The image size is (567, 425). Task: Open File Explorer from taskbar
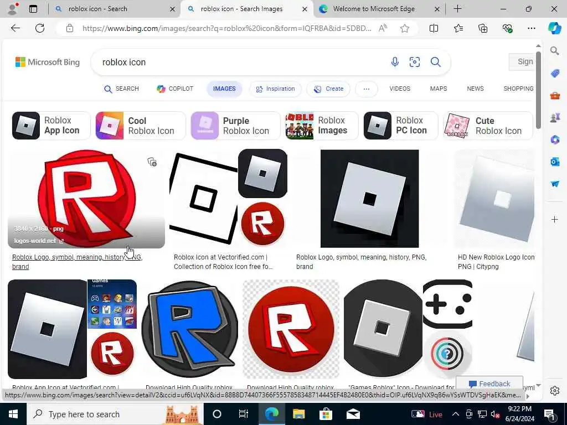point(298,414)
